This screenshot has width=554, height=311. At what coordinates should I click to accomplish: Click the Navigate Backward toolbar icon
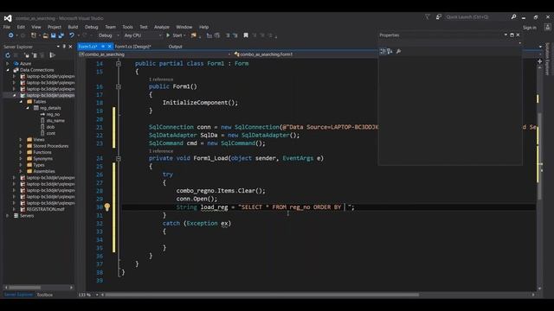(11, 35)
